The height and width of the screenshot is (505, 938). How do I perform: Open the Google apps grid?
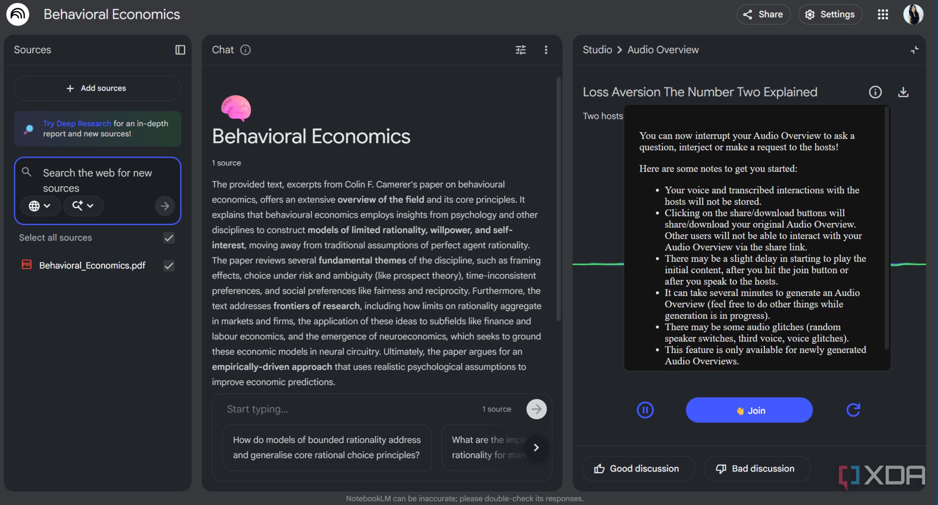coord(883,14)
